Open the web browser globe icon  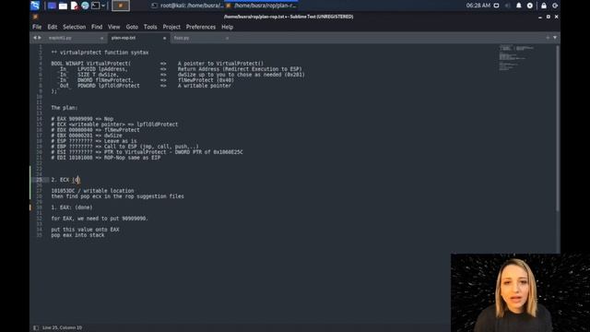tap(85, 6)
